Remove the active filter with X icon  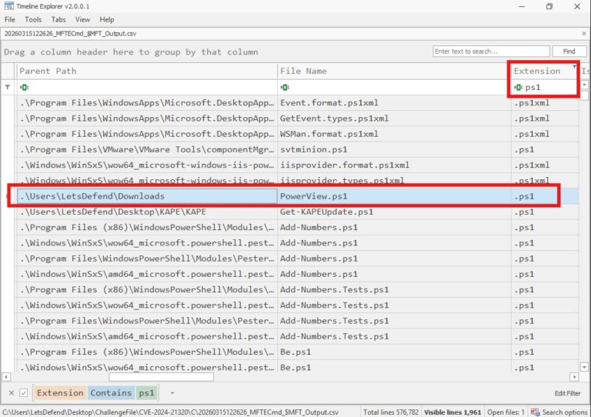tap(12, 393)
